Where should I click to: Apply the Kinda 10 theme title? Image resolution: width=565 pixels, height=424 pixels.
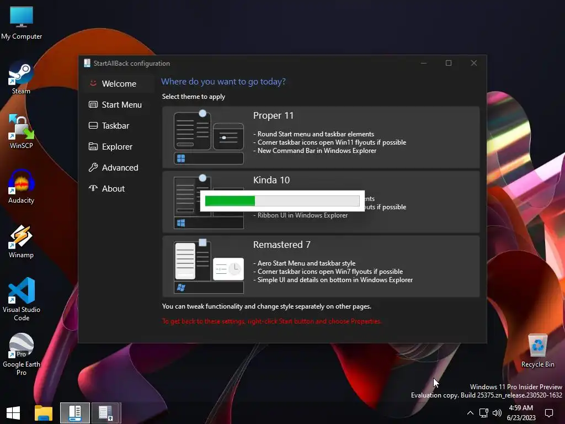[x=271, y=180]
